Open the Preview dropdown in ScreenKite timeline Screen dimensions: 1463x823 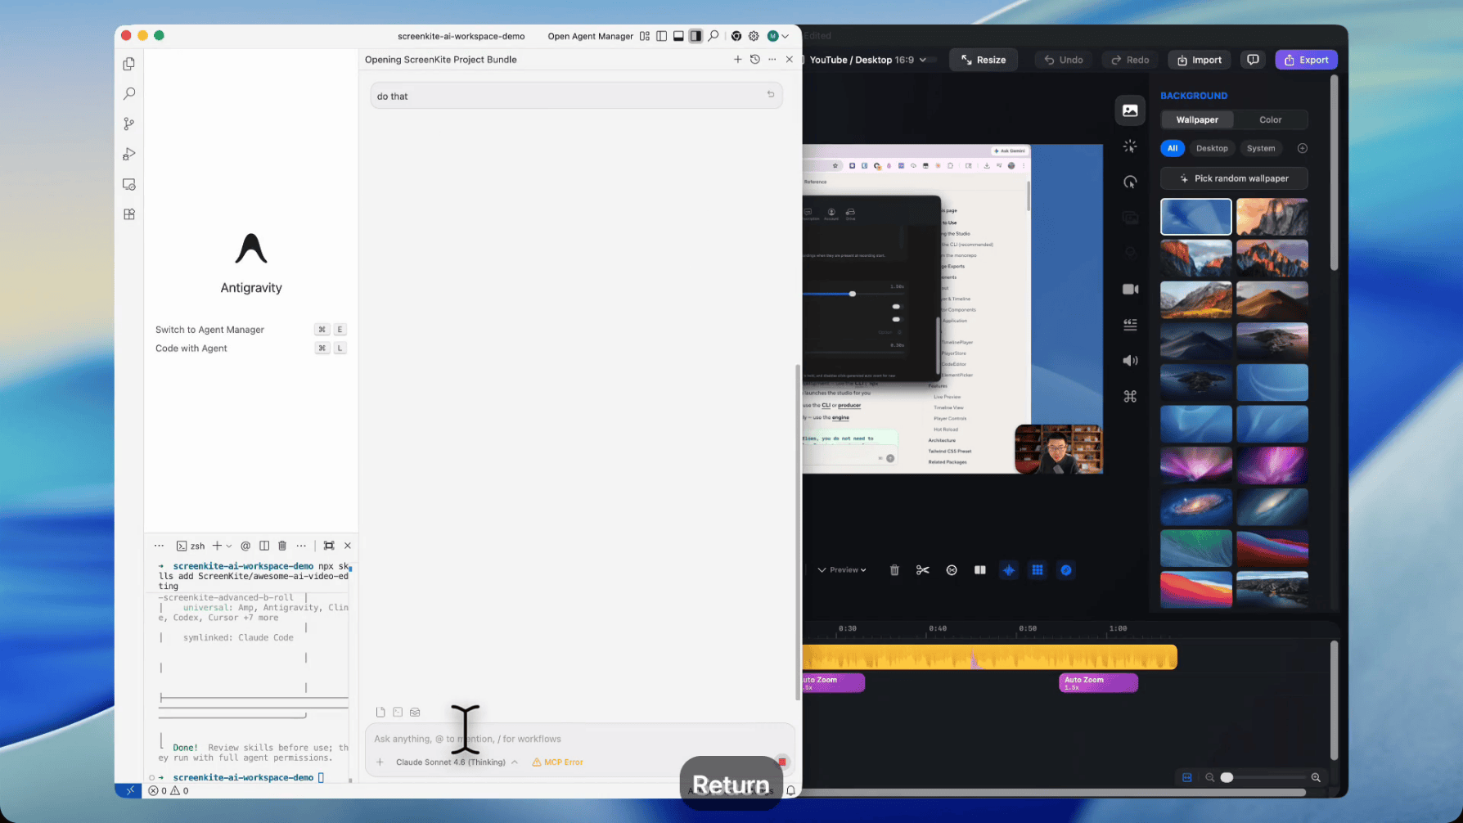(842, 570)
